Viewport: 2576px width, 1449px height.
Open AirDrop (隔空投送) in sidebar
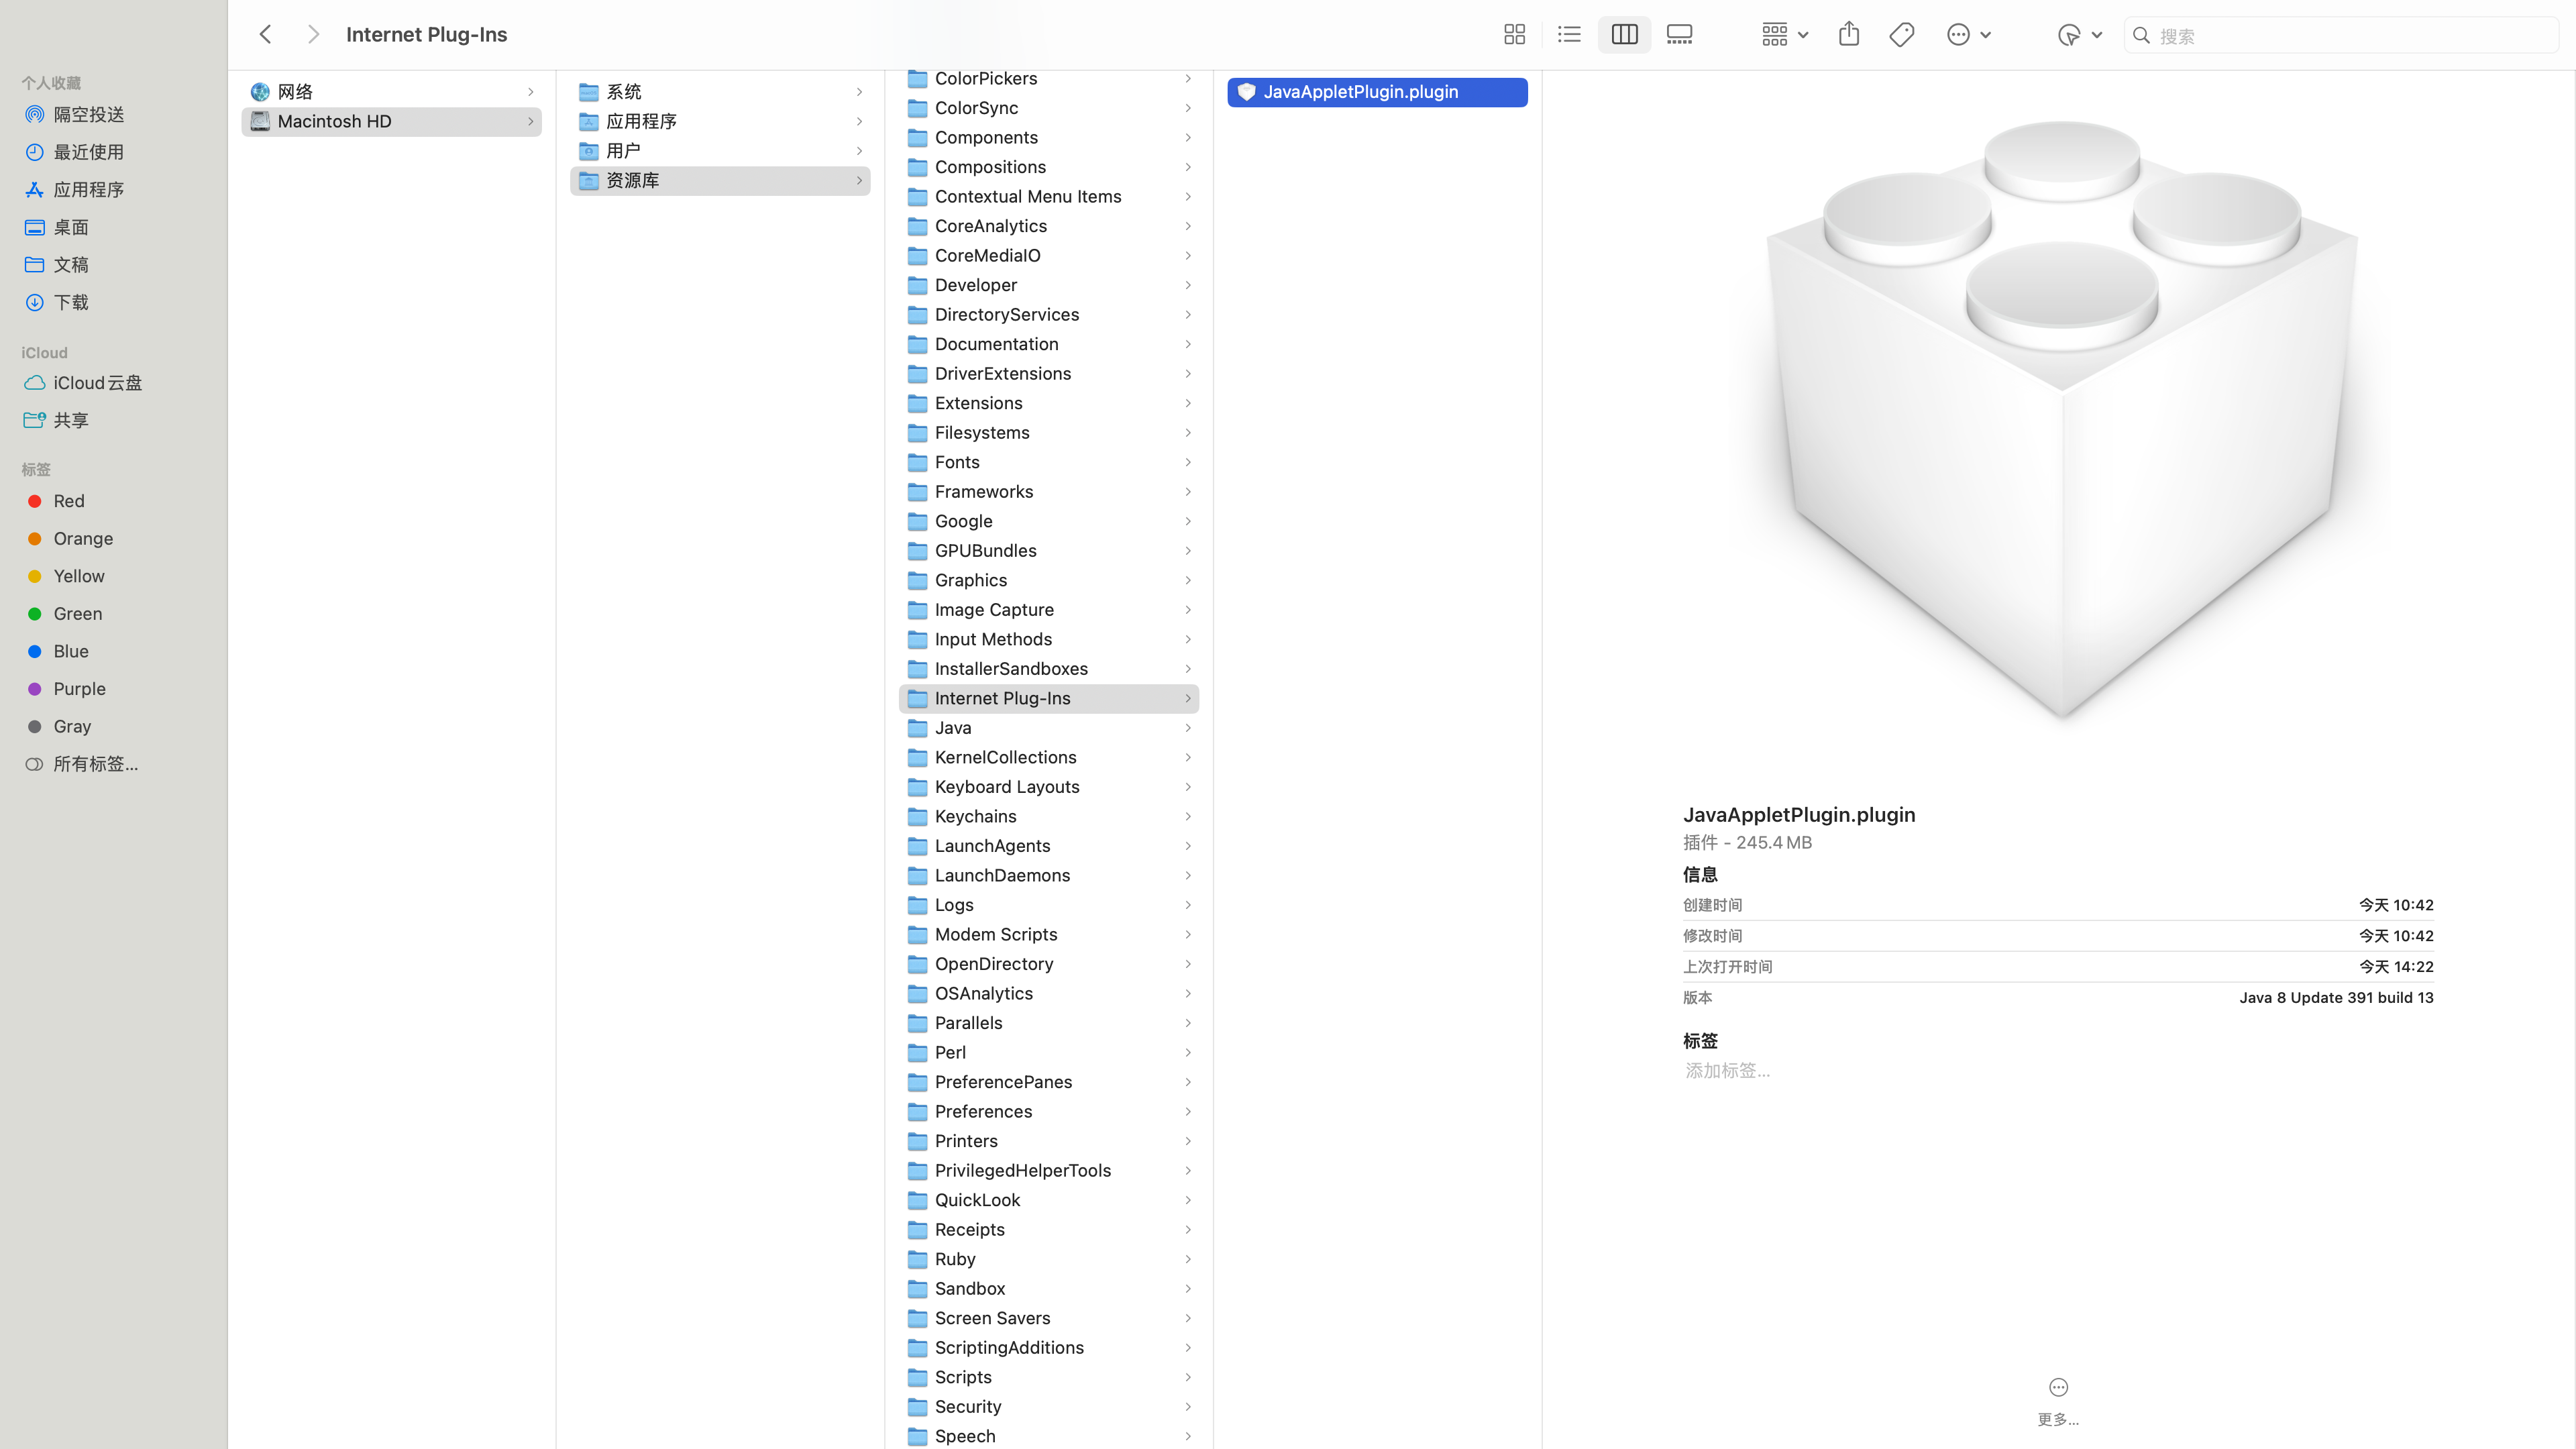pos(88,115)
